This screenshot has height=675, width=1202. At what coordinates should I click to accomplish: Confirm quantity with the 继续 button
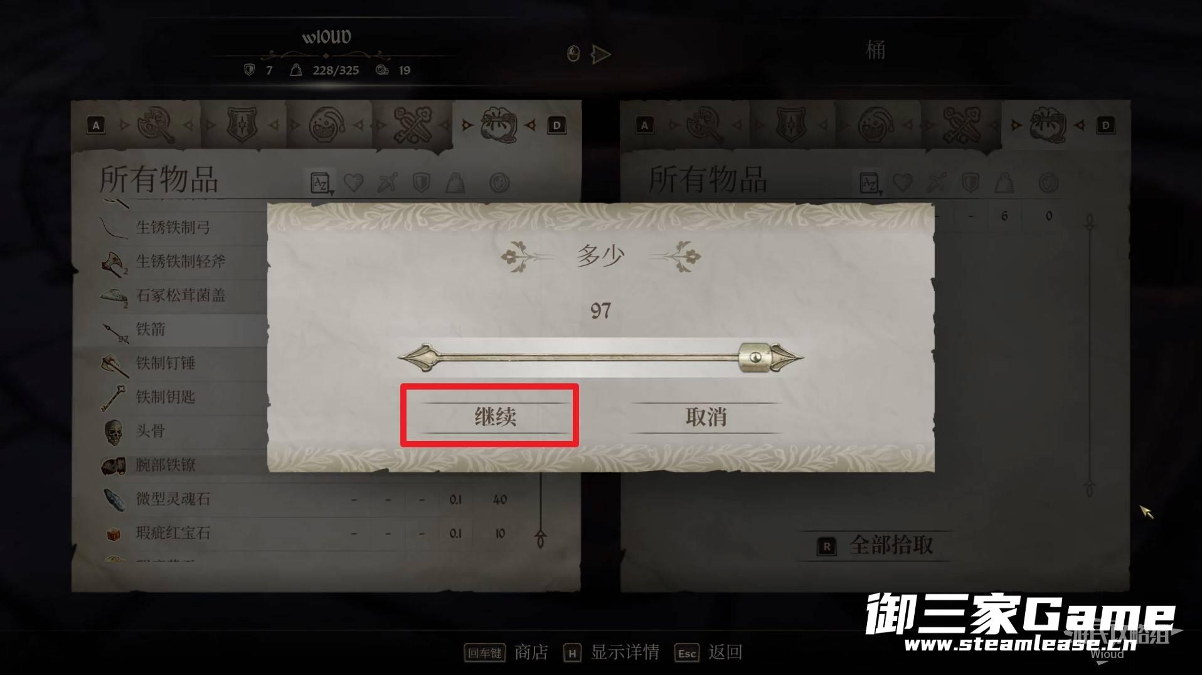[x=495, y=417]
